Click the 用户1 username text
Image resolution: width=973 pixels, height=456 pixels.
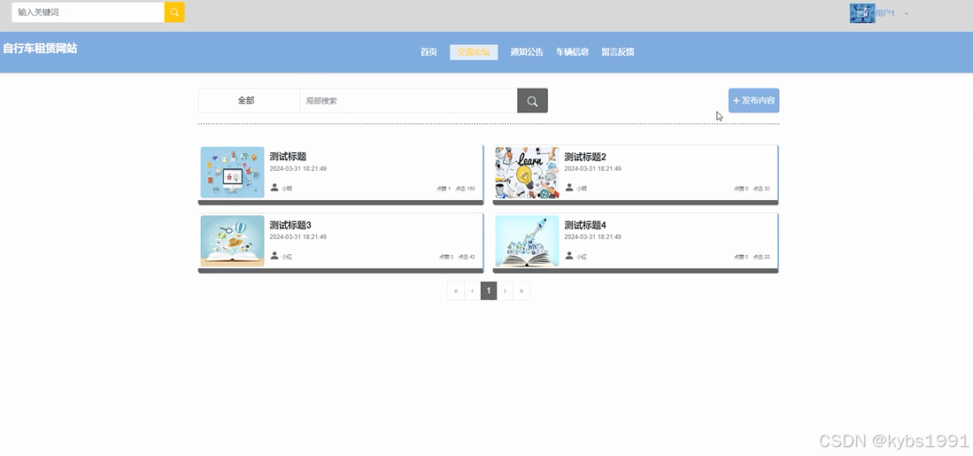[x=885, y=13]
